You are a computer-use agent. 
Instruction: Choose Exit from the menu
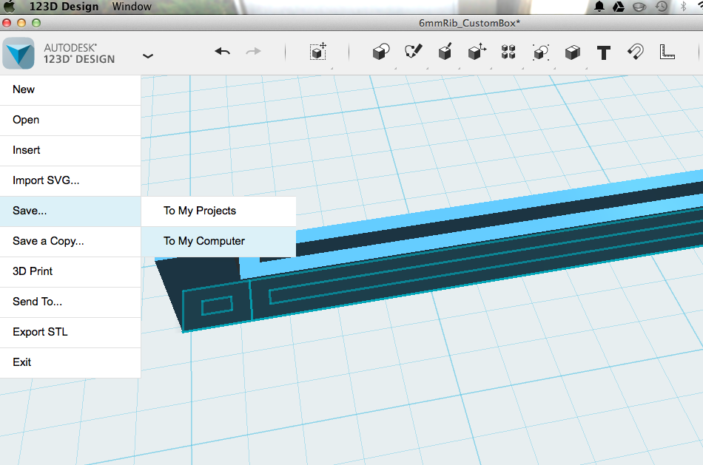70,362
